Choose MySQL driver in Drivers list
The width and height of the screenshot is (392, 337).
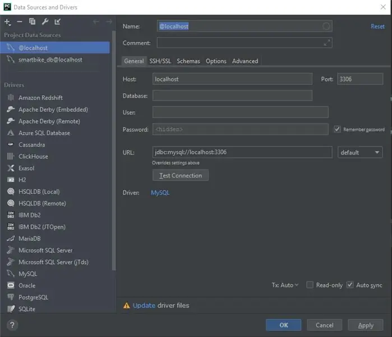pyautogui.click(x=27, y=274)
